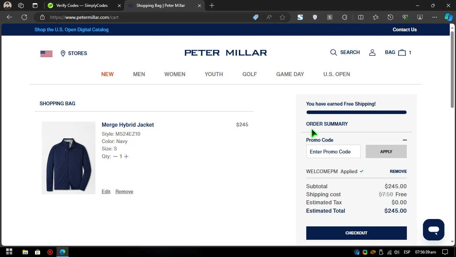Open the Windows Start menu
Image resolution: width=456 pixels, height=257 pixels.
(x=9, y=252)
